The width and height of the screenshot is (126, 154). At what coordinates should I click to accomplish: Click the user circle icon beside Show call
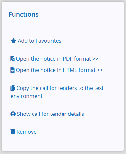[13, 114]
